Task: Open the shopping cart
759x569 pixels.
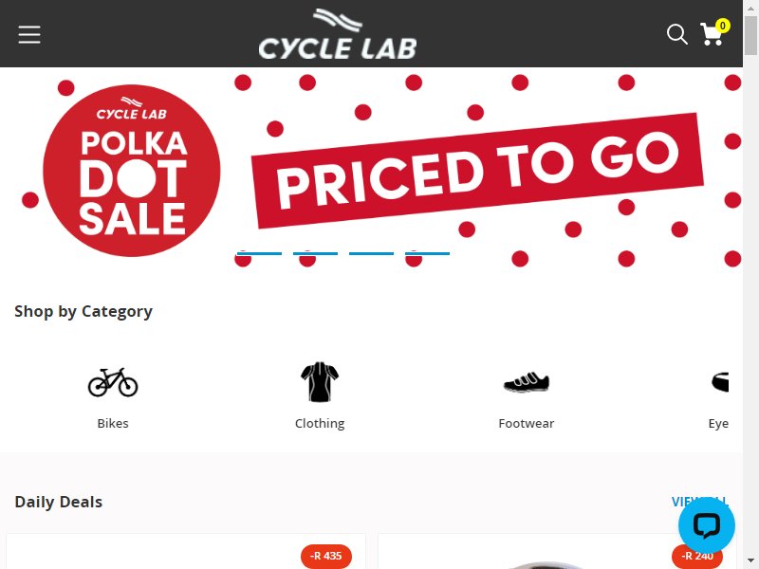Action: pos(713,34)
